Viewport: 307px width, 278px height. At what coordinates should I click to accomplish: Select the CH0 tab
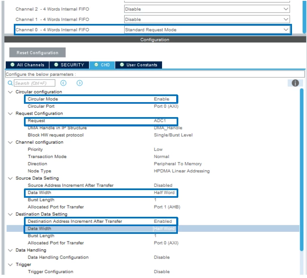(102, 65)
